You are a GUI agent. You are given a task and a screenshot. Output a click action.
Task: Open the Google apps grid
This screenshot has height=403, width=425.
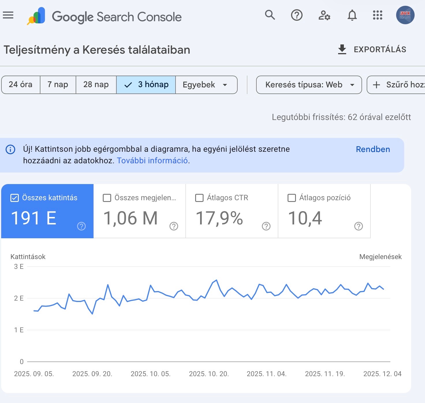pyautogui.click(x=377, y=15)
